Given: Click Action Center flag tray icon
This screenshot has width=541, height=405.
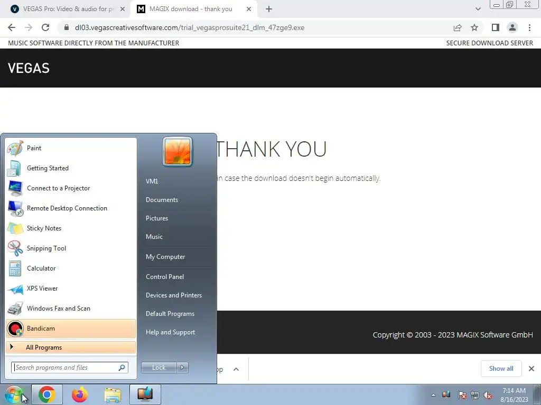Looking at the screenshot, I should (x=462, y=395).
